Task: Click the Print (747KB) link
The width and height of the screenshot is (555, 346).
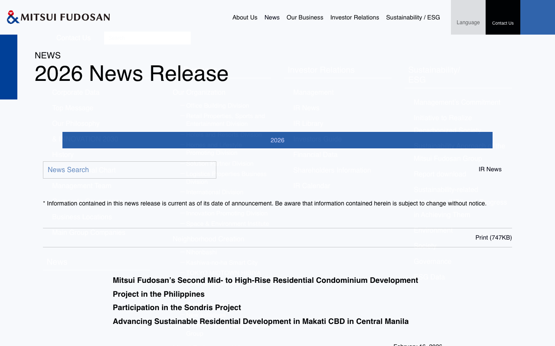Action: (493, 237)
